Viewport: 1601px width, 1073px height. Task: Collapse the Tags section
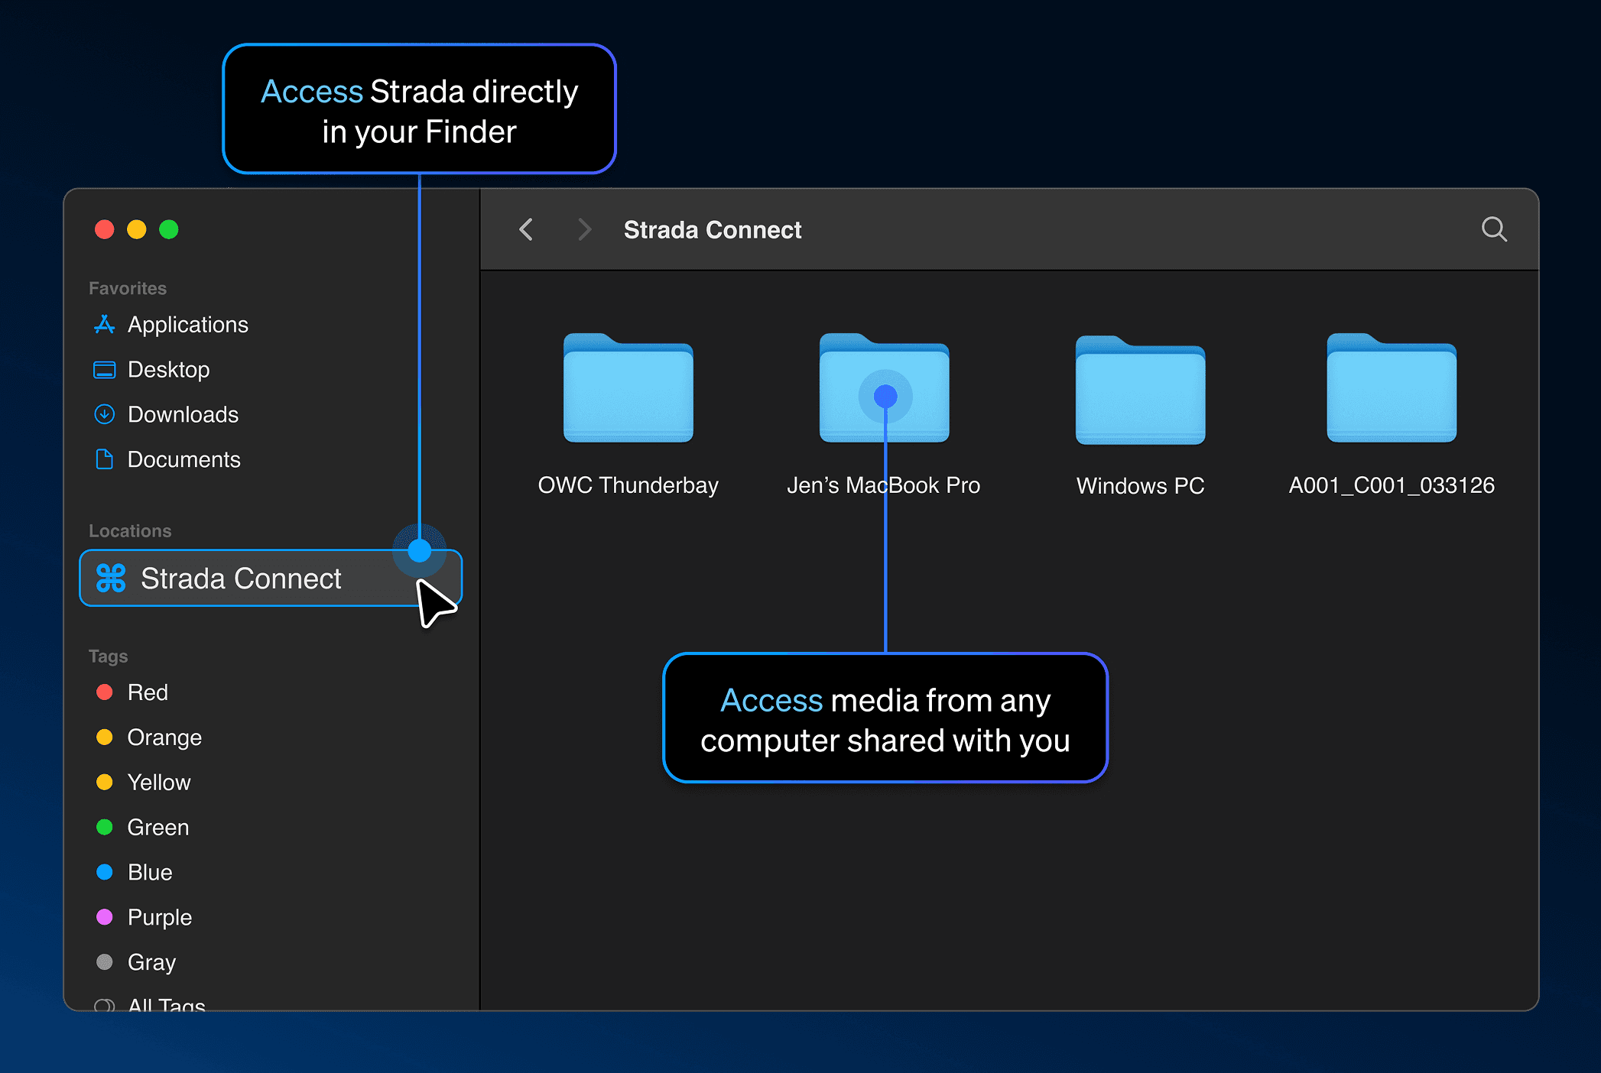(x=107, y=656)
